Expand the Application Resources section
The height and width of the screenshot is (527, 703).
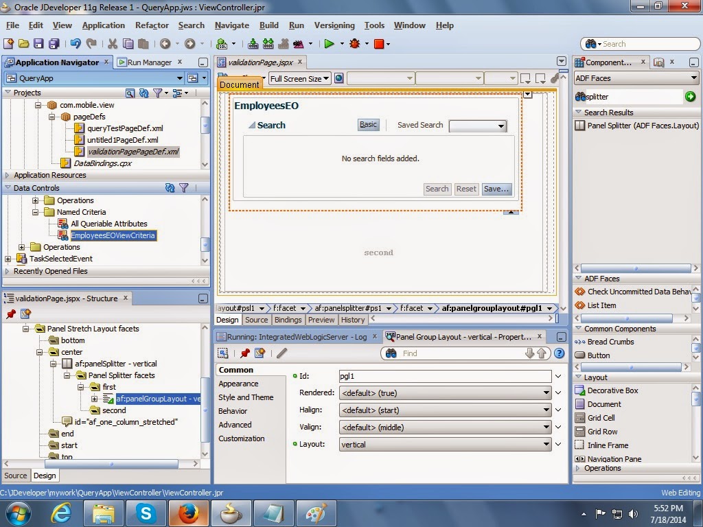coord(8,175)
